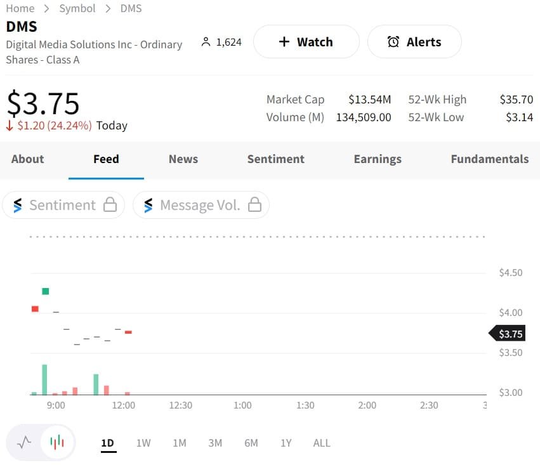Screen dimensions: 540x465
Task: Click the green candlestick near 9:00
Action: tap(45, 291)
